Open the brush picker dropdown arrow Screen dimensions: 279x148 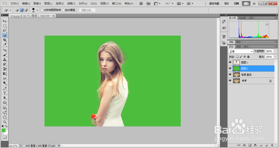(x=37, y=10)
